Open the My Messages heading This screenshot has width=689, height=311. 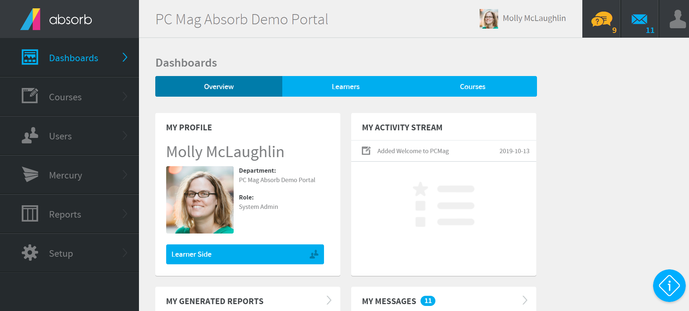[389, 301]
